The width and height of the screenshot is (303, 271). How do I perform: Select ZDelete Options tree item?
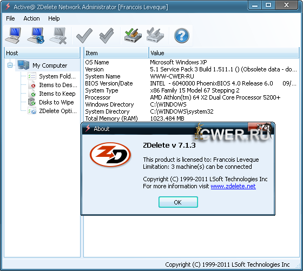[x=58, y=111]
